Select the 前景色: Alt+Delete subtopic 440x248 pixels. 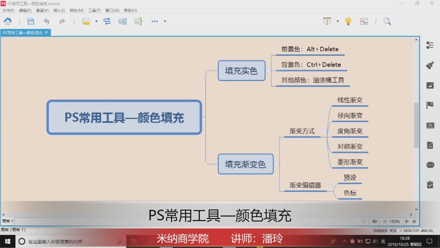pyautogui.click(x=310, y=49)
